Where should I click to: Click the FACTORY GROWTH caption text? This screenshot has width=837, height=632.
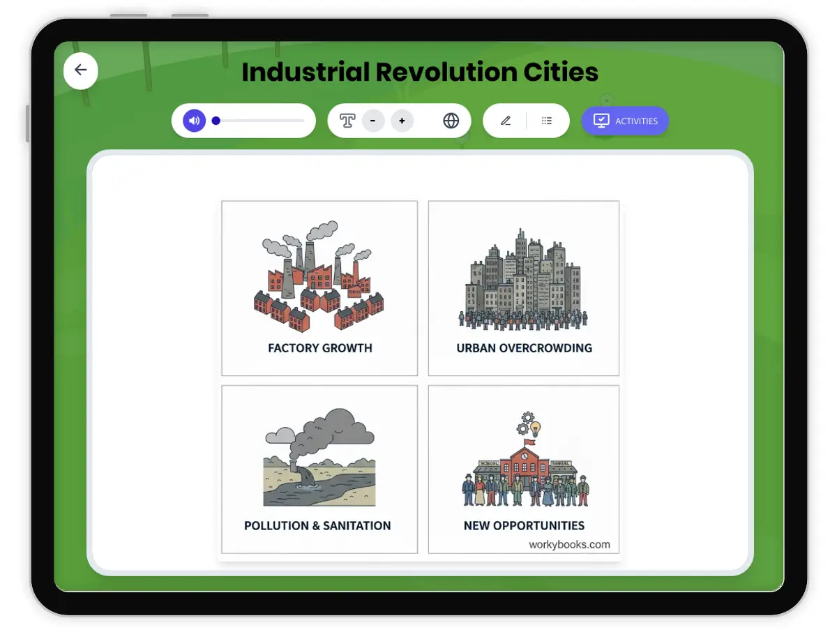[x=319, y=347]
